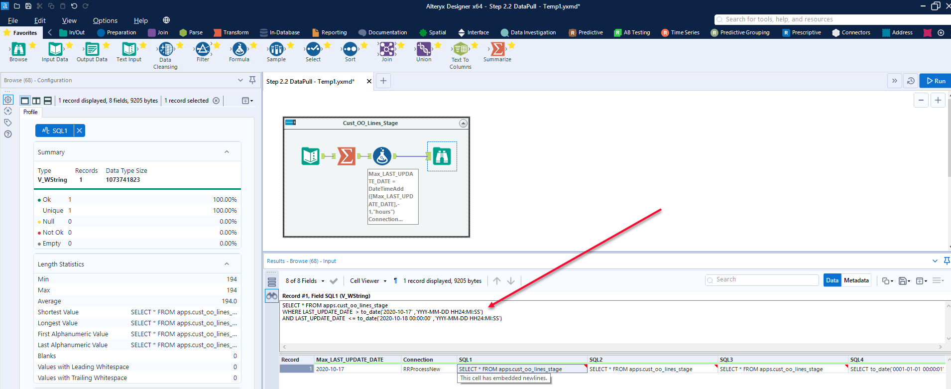Collapse the Length Statistics section

click(x=227, y=264)
